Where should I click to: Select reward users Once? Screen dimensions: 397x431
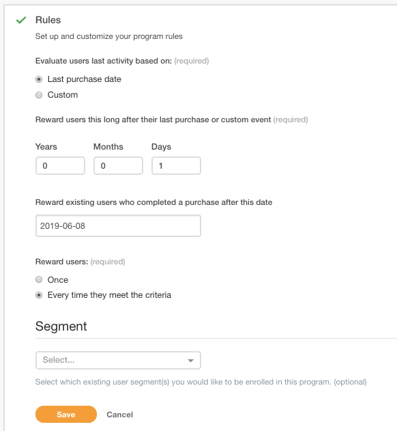39,279
